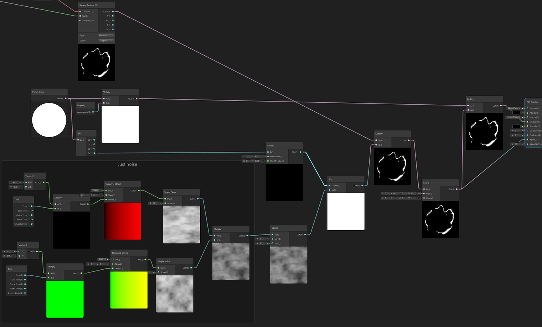Select the PBR Master node title
The image size is (542, 327).
click(x=532, y=102)
